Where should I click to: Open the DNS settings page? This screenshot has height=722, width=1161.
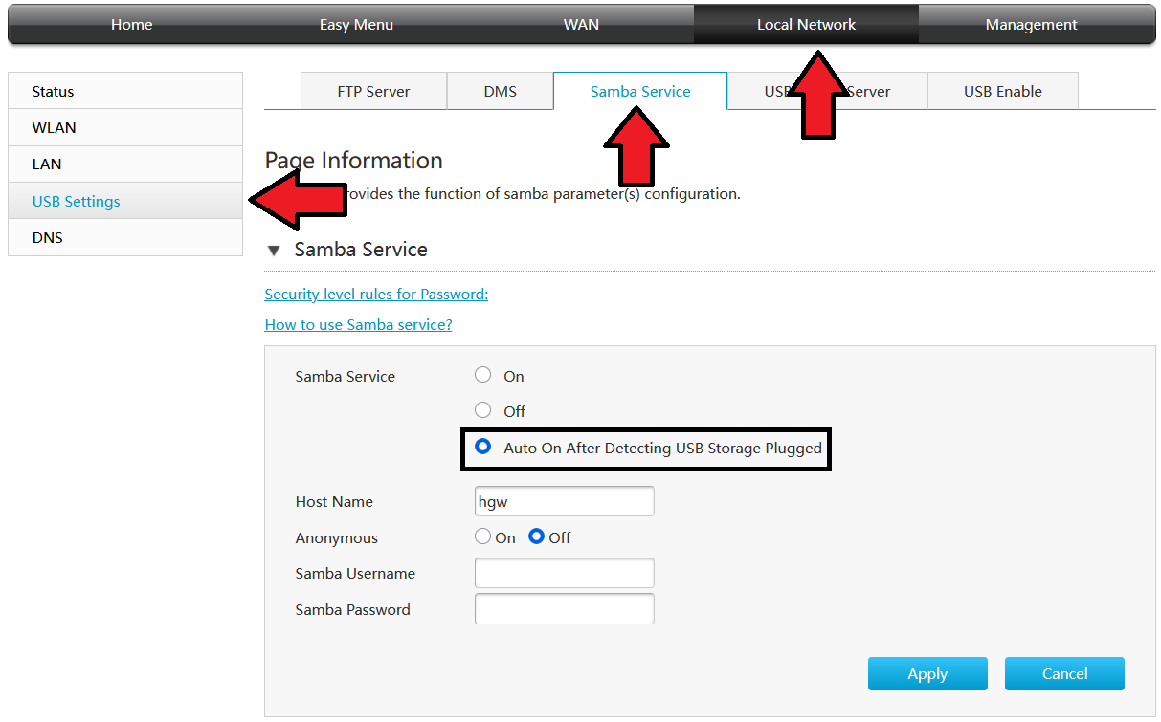point(47,237)
